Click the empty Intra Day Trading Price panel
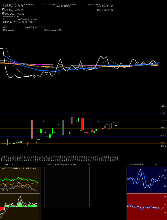 click(67, 187)
